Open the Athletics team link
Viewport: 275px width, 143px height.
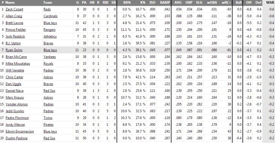[50, 36]
